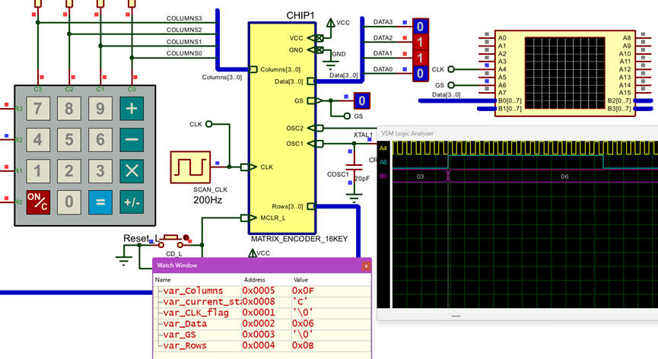Click the blue equals keypad key
Screen dimensions: 658x359
pyautogui.click(x=100, y=202)
